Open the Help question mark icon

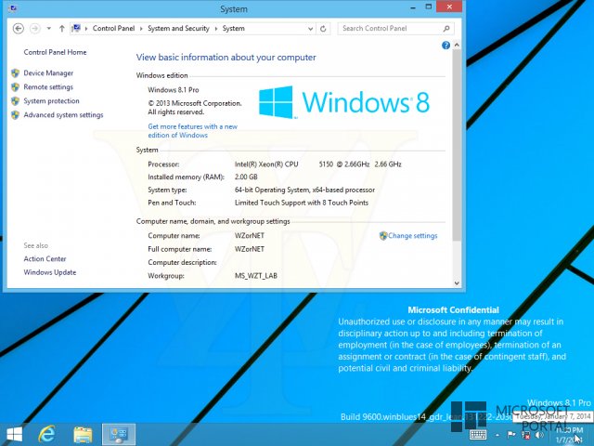pos(445,46)
